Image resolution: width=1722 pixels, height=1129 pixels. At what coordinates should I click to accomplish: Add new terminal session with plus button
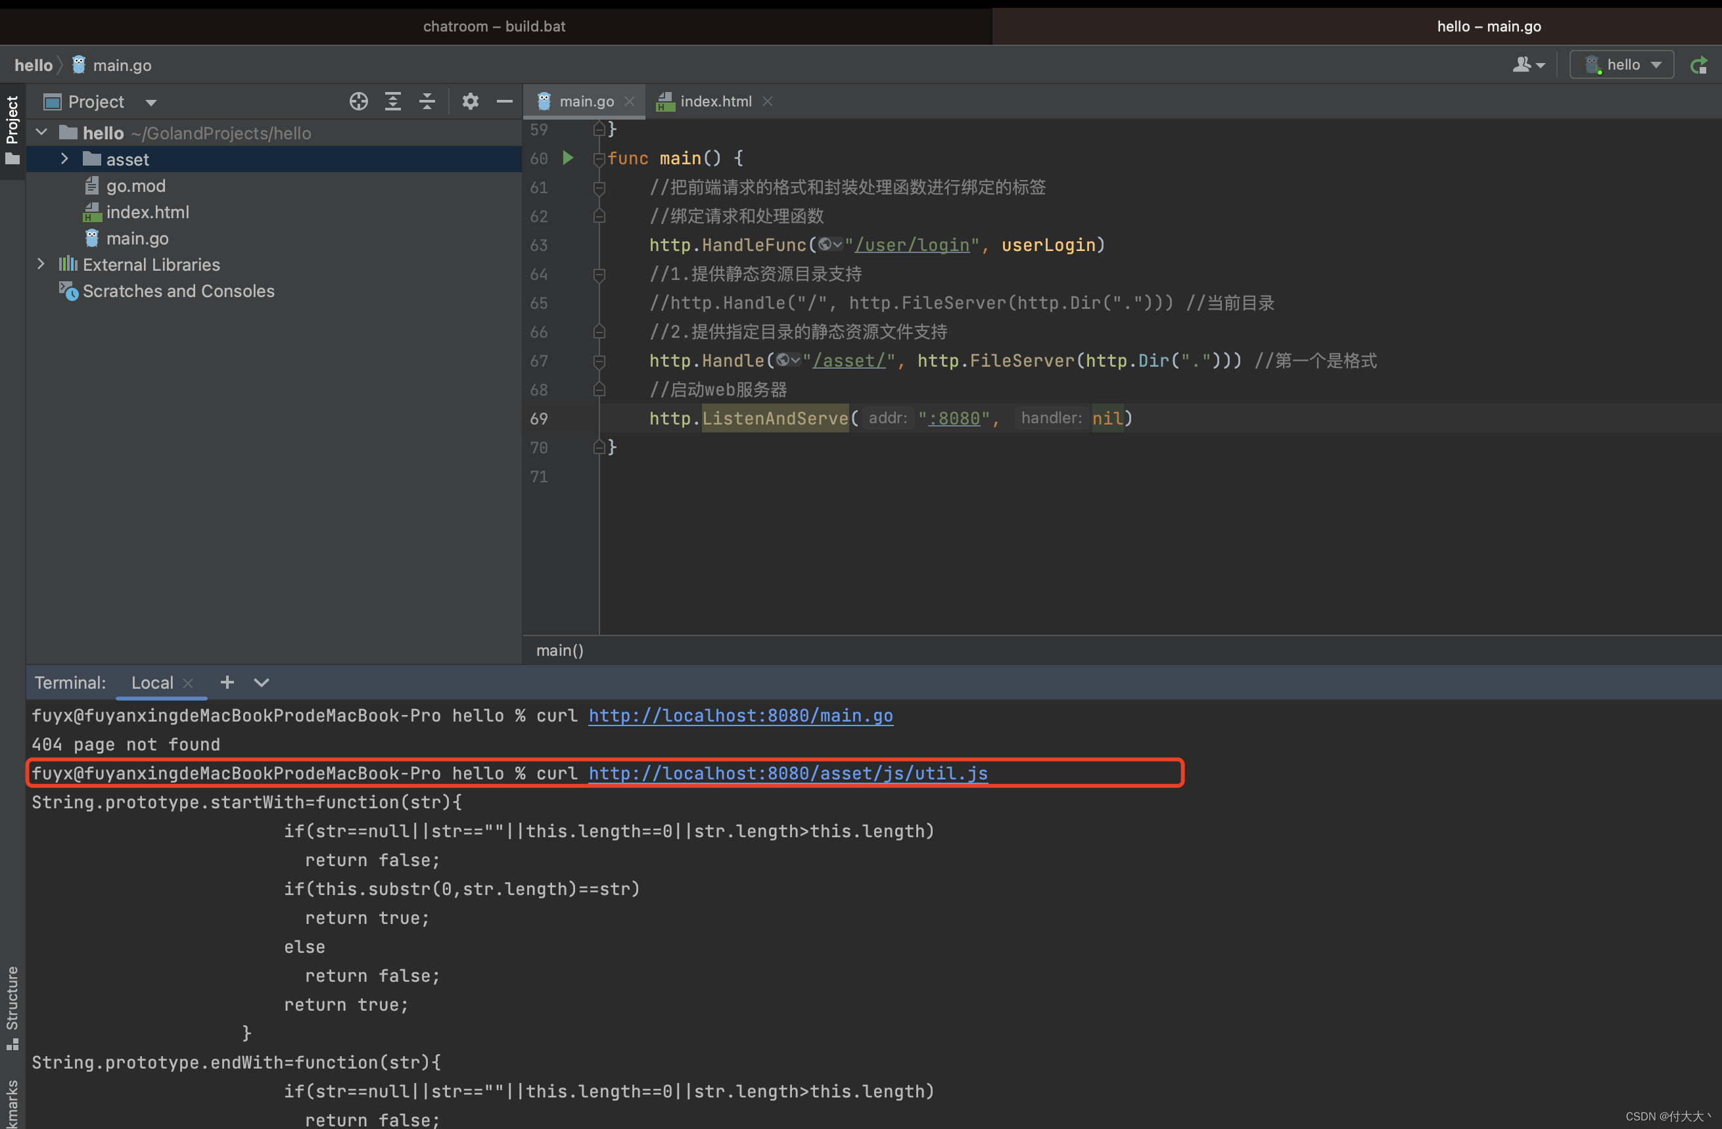coord(227,682)
